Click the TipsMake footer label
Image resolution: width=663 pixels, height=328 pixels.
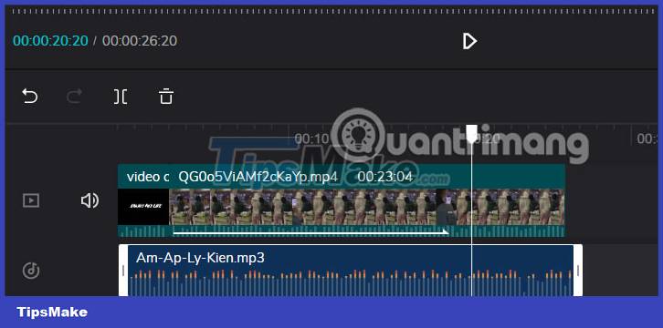pos(52,313)
